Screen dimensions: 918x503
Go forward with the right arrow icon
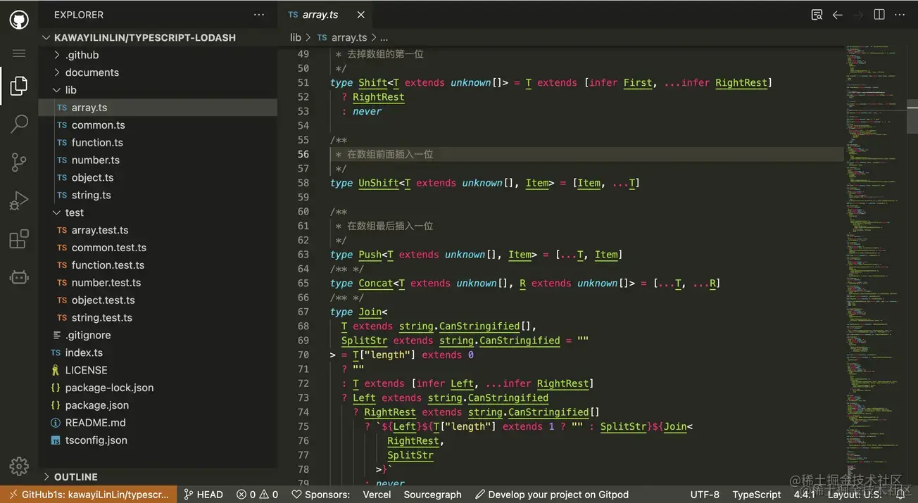point(858,15)
